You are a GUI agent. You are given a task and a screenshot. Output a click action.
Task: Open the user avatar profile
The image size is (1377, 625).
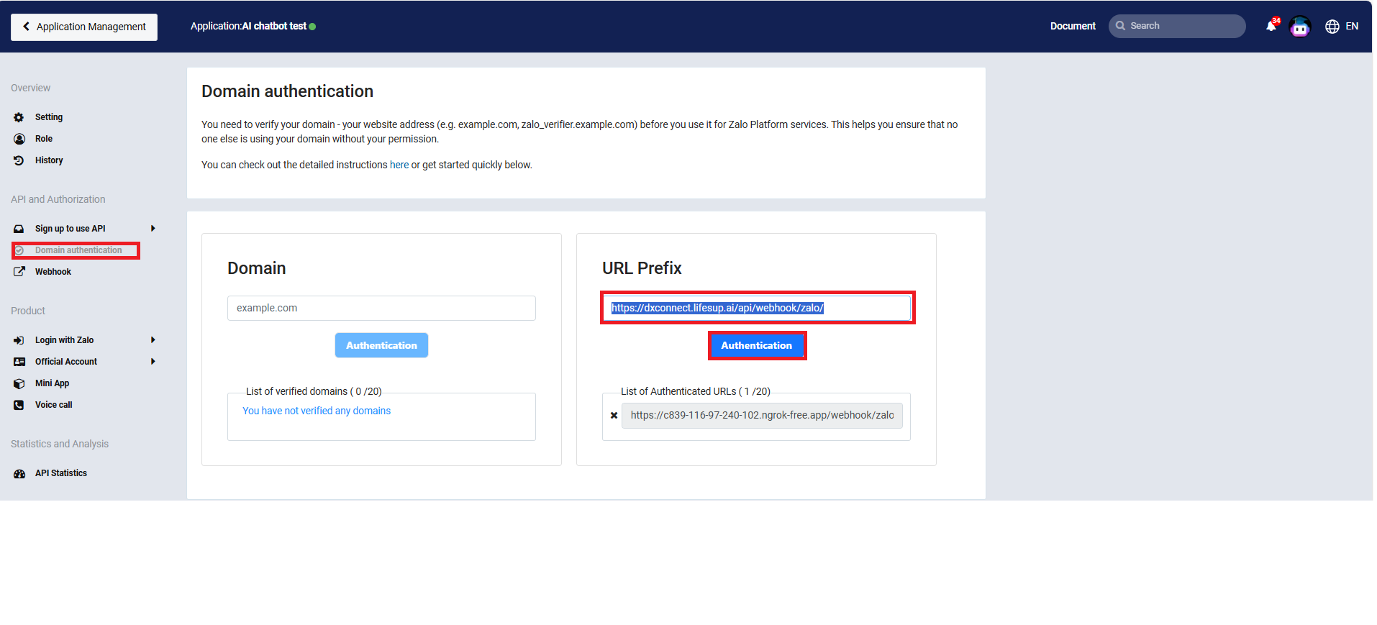pyautogui.click(x=1299, y=27)
